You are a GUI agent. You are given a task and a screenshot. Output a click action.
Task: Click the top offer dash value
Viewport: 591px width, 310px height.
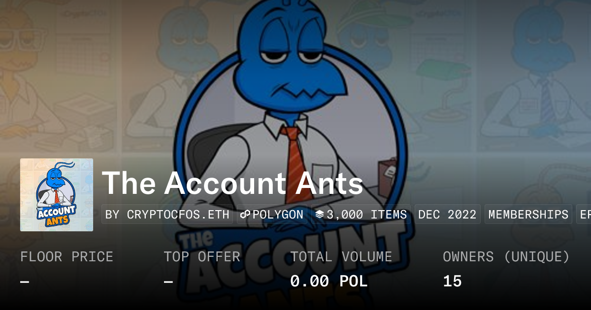(x=168, y=281)
